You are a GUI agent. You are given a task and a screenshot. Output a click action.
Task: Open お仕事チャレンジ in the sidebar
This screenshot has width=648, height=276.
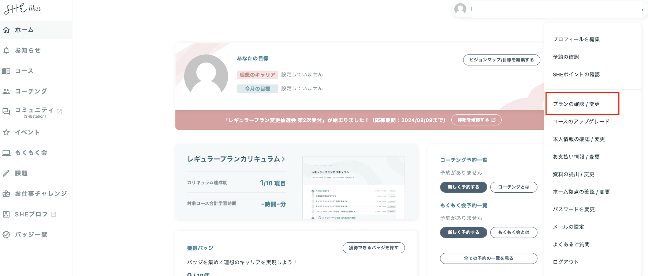(36, 194)
